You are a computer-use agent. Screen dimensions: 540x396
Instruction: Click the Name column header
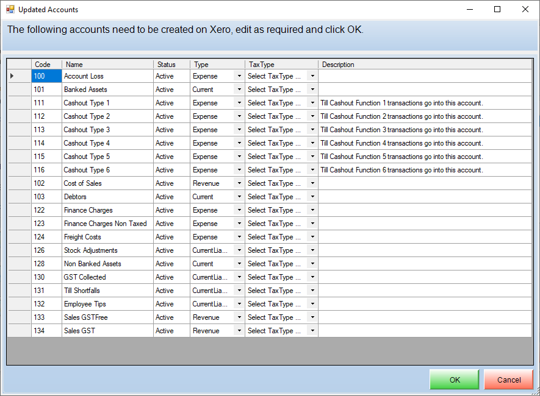point(107,65)
